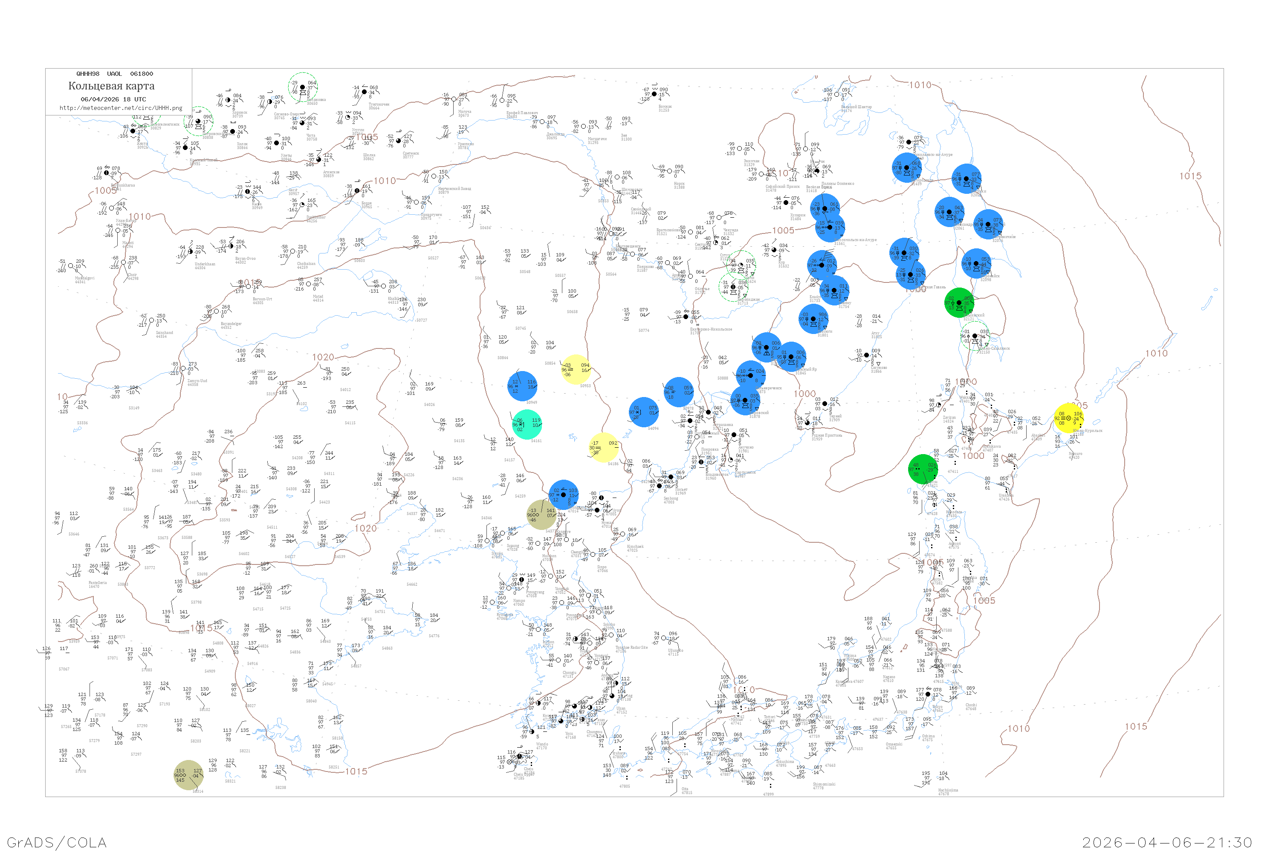The image size is (1279, 852).
Task: Open the meteocenter.net UHHH.png URL link
Action: coord(121,108)
